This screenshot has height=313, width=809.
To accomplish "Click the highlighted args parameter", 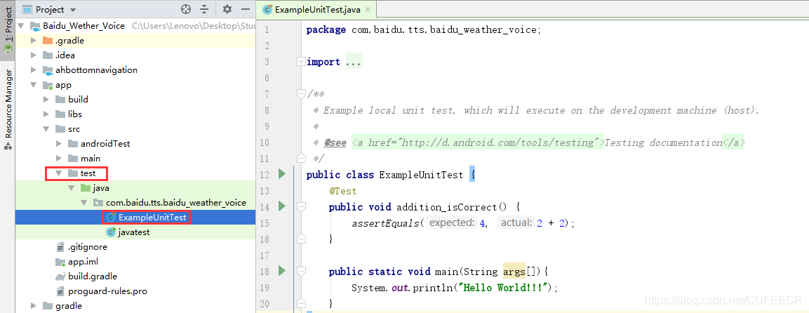I will tap(514, 271).
